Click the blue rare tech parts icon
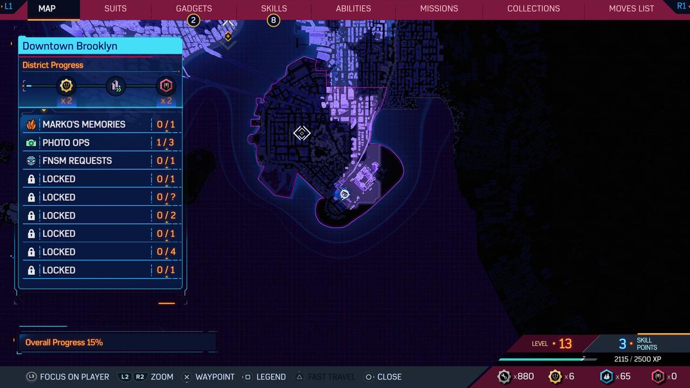Image resolution: width=690 pixels, height=388 pixels. pyautogui.click(x=606, y=377)
